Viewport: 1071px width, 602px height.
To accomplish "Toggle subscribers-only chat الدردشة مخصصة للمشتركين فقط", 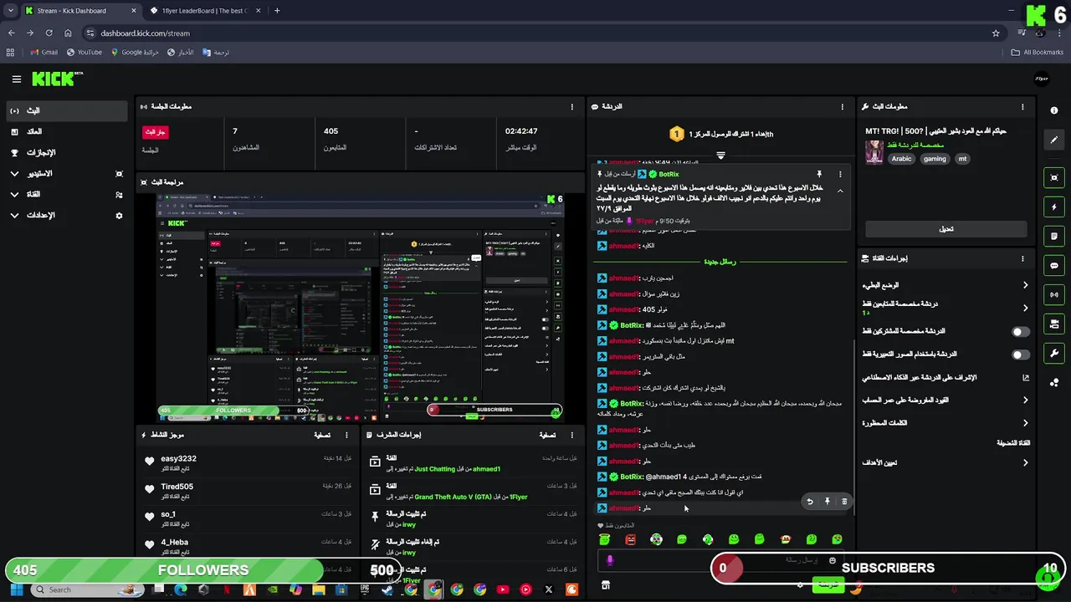I will [1021, 332].
